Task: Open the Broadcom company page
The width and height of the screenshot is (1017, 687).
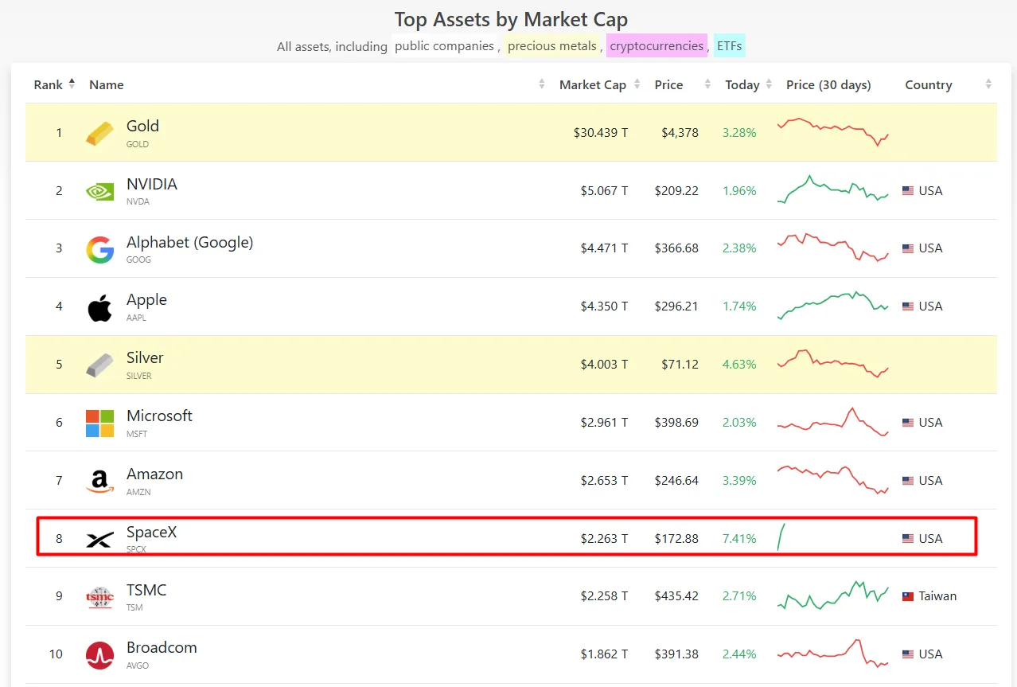Action: click(162, 648)
